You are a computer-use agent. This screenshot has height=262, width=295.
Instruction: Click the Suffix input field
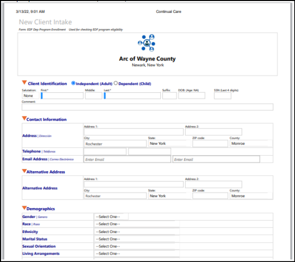[x=170, y=96]
